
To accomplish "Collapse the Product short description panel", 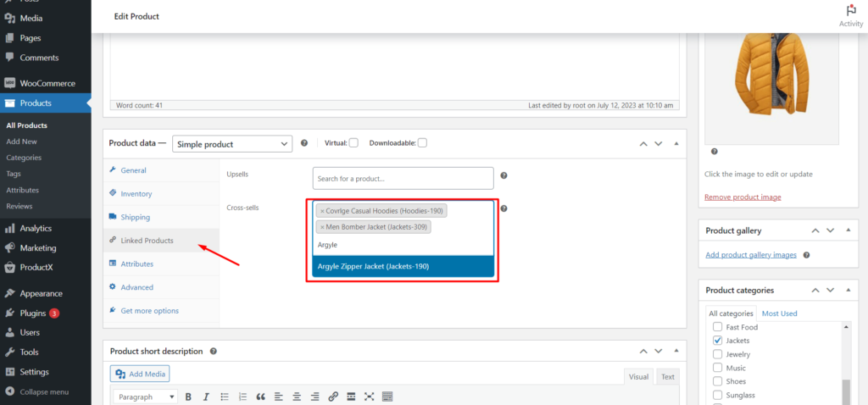I will coord(676,352).
